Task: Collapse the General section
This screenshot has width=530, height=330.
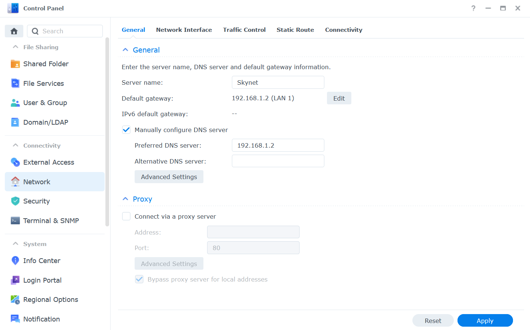Action: tap(125, 50)
